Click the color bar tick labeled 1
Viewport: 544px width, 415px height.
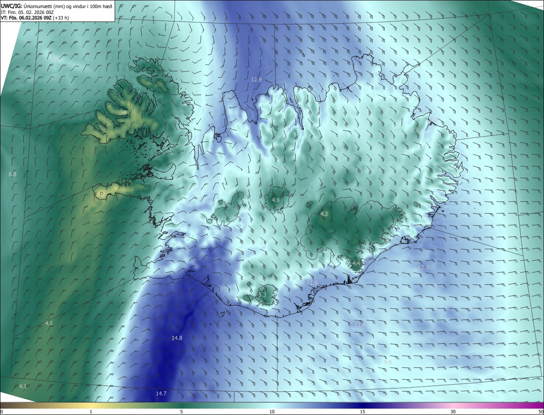pyautogui.click(x=91, y=412)
